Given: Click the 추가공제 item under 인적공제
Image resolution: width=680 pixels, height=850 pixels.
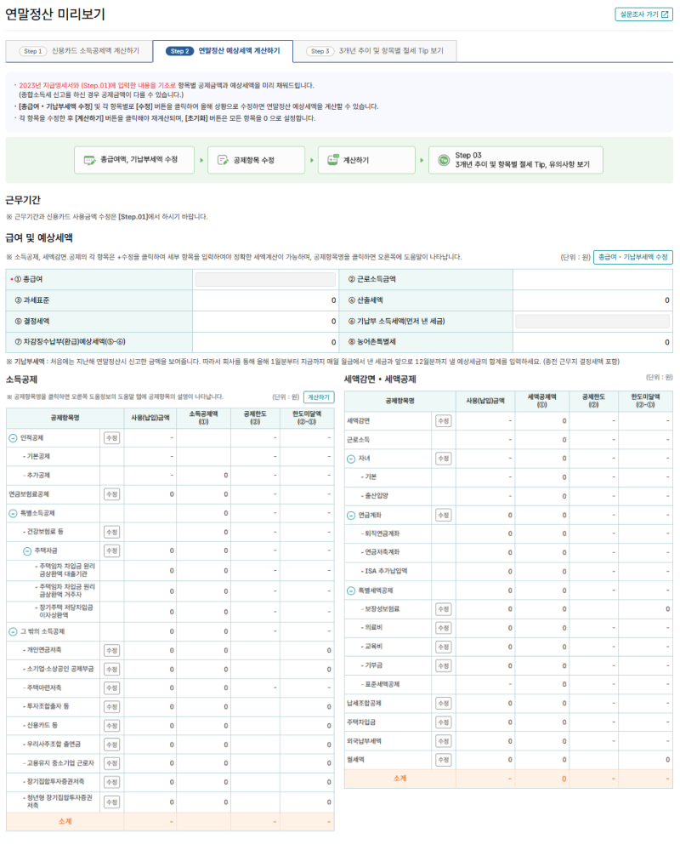Looking at the screenshot, I should click(x=37, y=476).
